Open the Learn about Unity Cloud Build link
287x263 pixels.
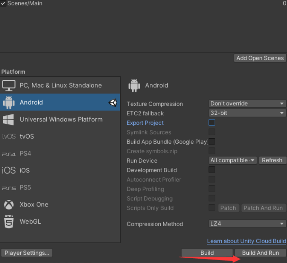pyautogui.click(x=247, y=241)
